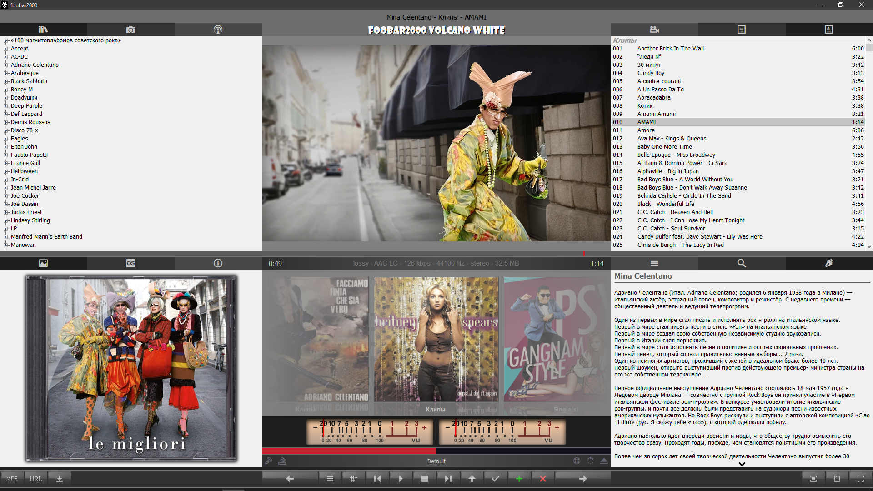Open the radio broadcast tab

[218, 30]
